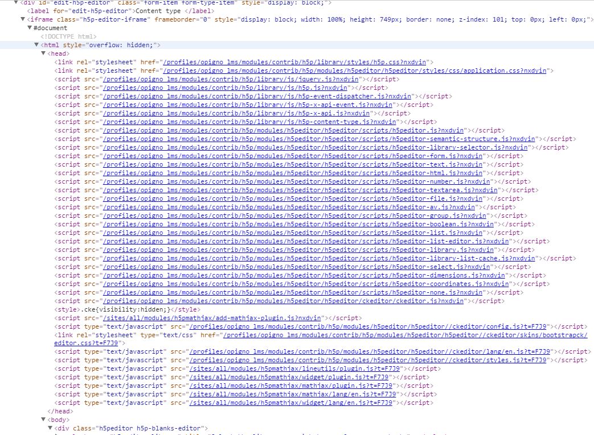This screenshot has width=594, height=435.
Task: Follow the h5peditor-select.js link
Action: [297, 267]
